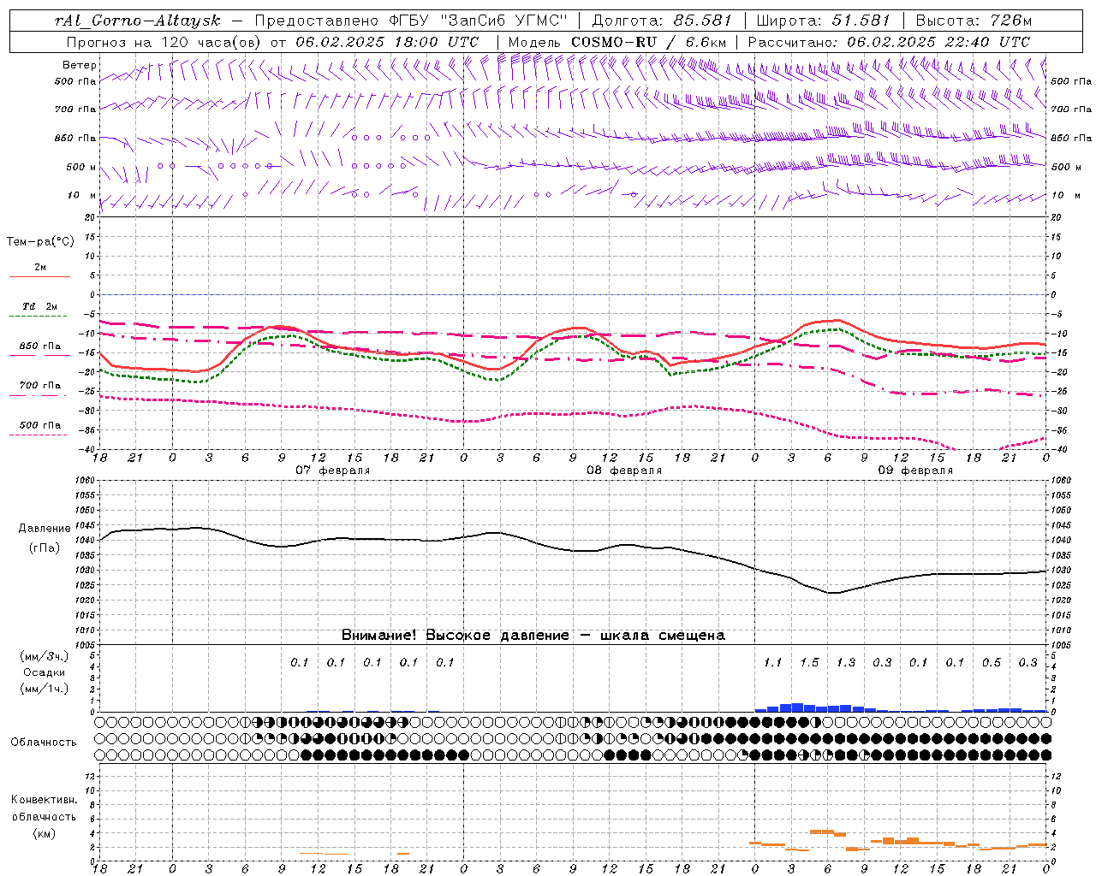1096x876 pixels.
Task: Click the 700 гПа temperature legend entry
Action: pyautogui.click(x=40, y=386)
